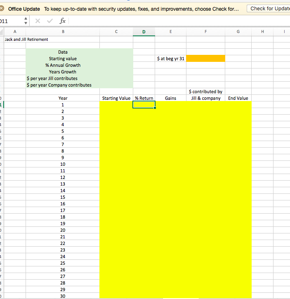Click the Select All corner triangle
The height and width of the screenshot is (299, 290).
click(x=2, y=32)
